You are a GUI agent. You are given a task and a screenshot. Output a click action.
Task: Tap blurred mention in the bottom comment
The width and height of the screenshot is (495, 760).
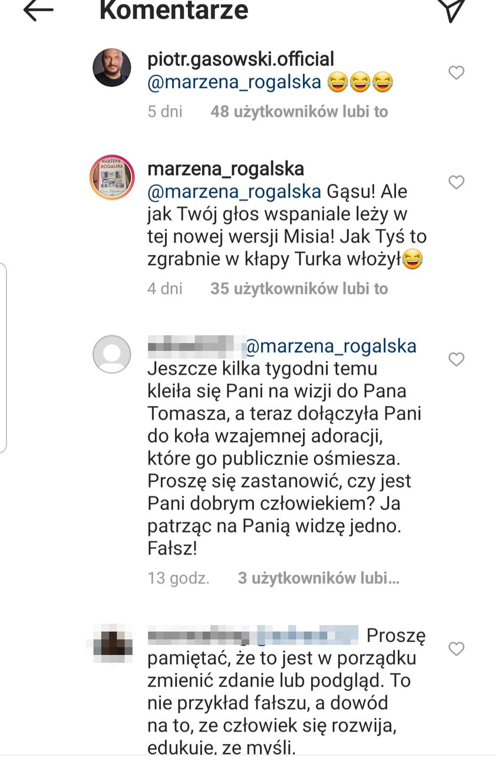click(306, 636)
